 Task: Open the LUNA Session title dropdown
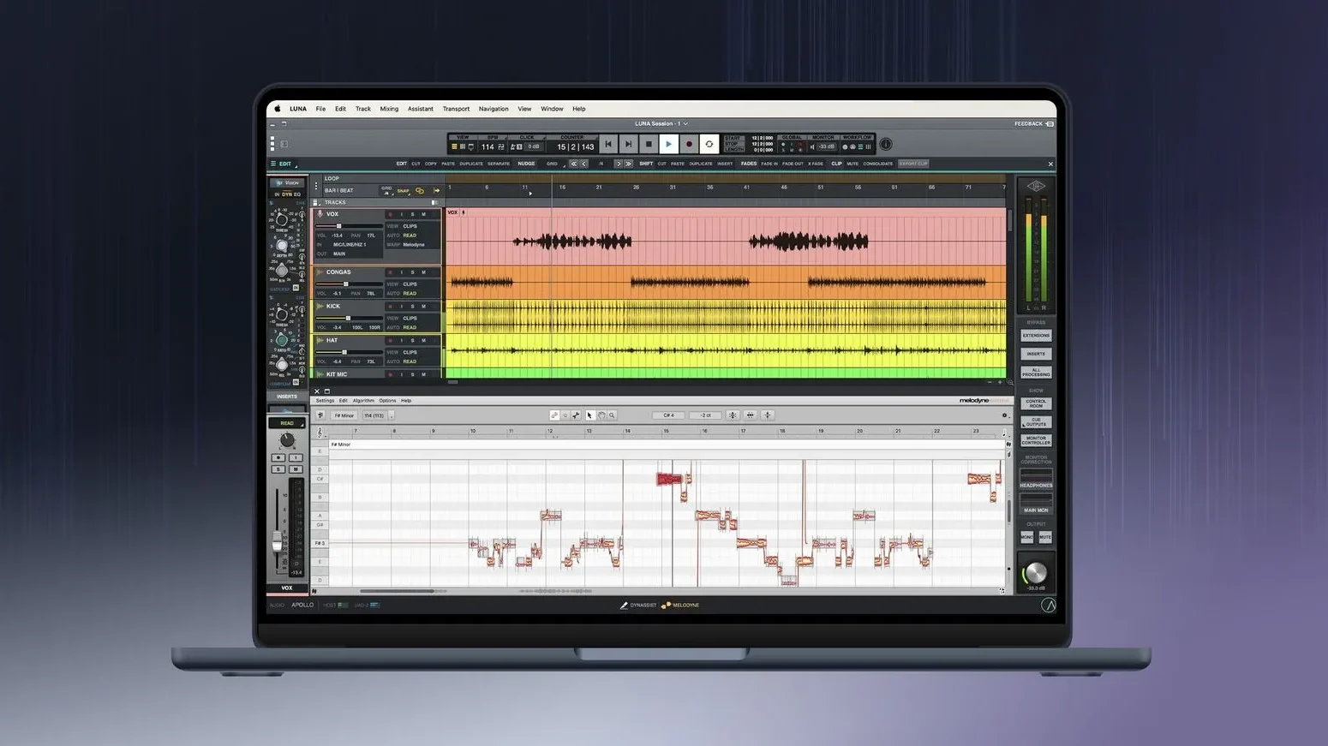[x=661, y=124]
